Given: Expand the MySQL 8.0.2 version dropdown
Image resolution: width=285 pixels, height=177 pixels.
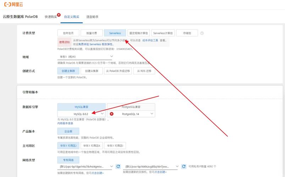Looking at the screenshot, I should [81, 114].
